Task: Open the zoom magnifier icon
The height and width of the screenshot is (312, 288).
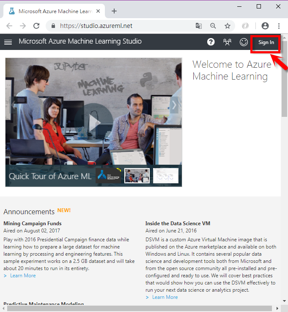Action: (213, 26)
